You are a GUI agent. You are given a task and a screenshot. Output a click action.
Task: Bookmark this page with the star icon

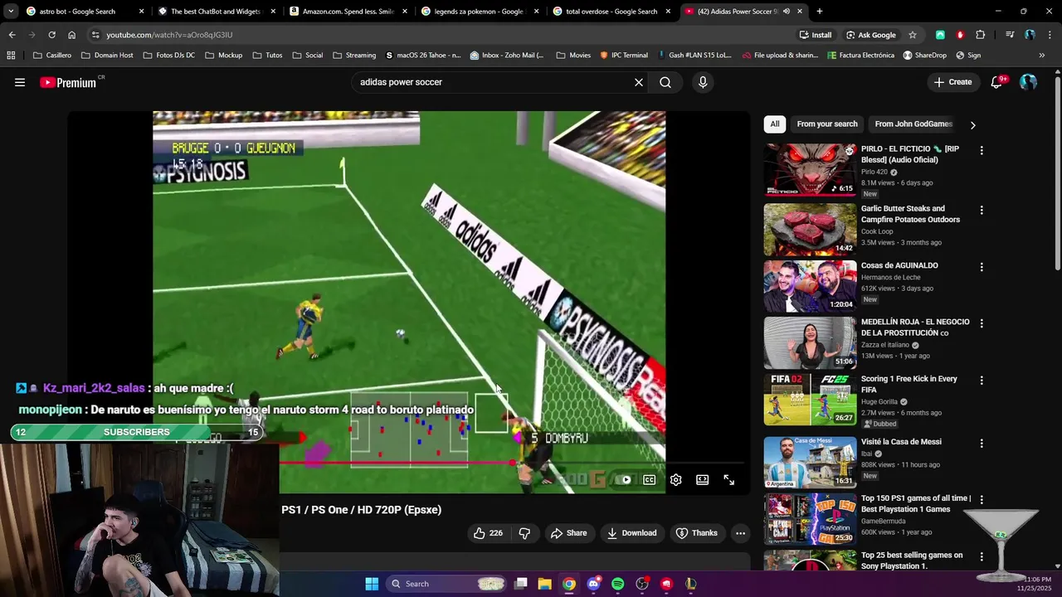tap(913, 35)
